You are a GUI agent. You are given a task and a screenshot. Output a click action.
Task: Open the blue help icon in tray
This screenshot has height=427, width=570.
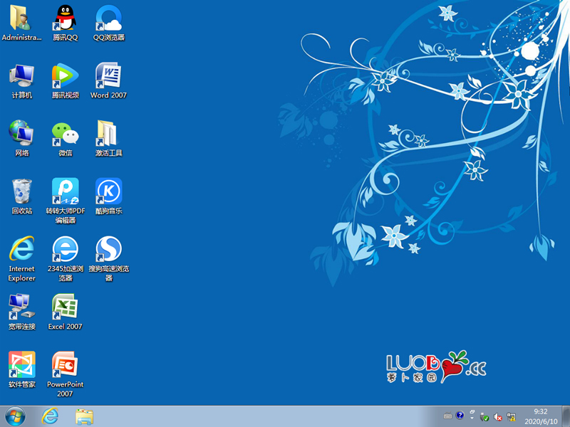(x=460, y=416)
